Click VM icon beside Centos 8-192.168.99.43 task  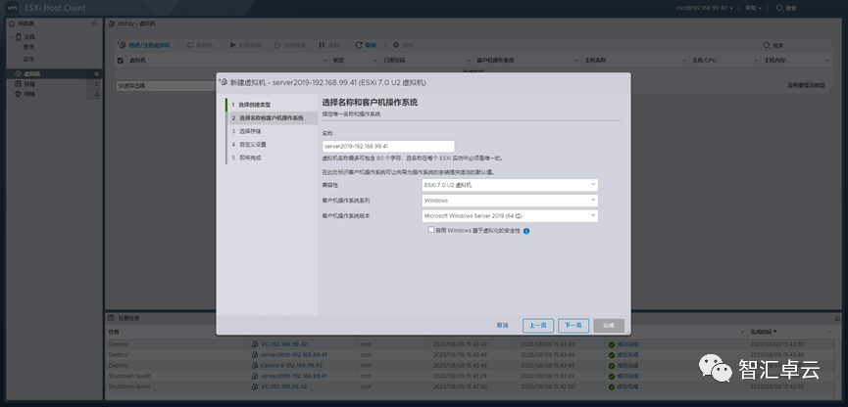256,365
